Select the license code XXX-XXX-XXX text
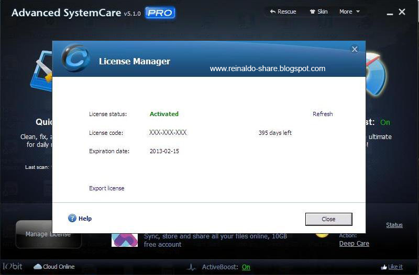 pos(168,133)
